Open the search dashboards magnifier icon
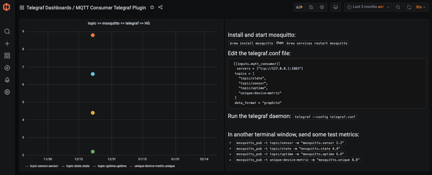The height and width of the screenshot is (175, 432). [7, 31]
